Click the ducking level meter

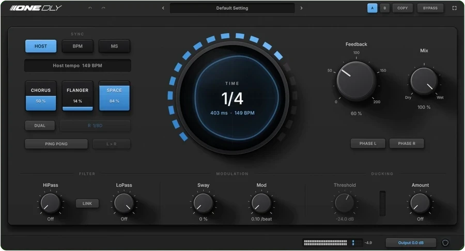click(x=382, y=203)
